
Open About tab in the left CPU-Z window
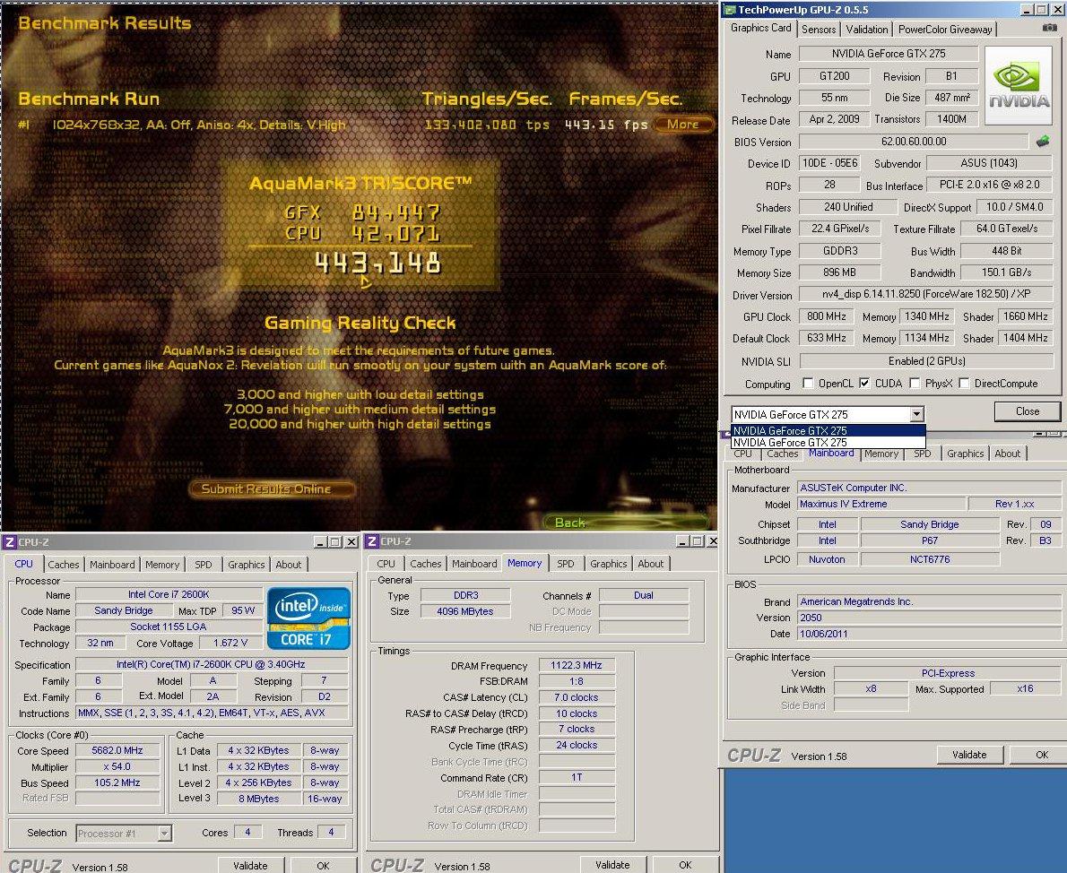[289, 565]
